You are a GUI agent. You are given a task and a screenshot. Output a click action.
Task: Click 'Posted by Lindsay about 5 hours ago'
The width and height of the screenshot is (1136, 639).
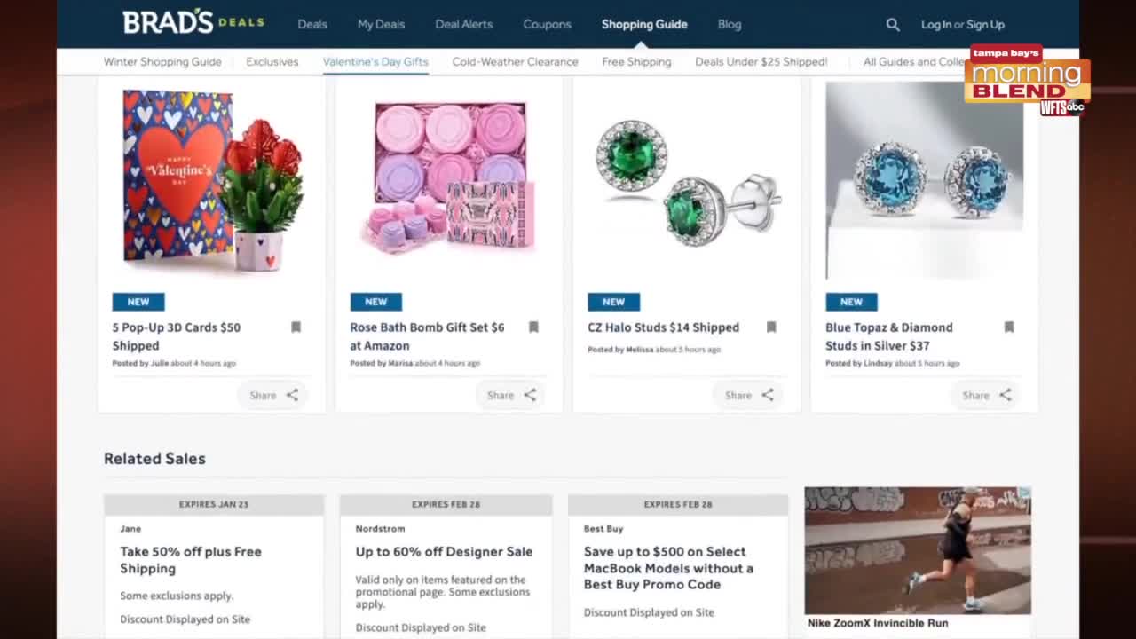(x=893, y=363)
